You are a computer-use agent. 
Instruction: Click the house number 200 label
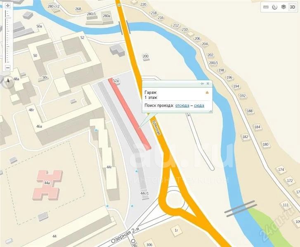click(x=146, y=56)
